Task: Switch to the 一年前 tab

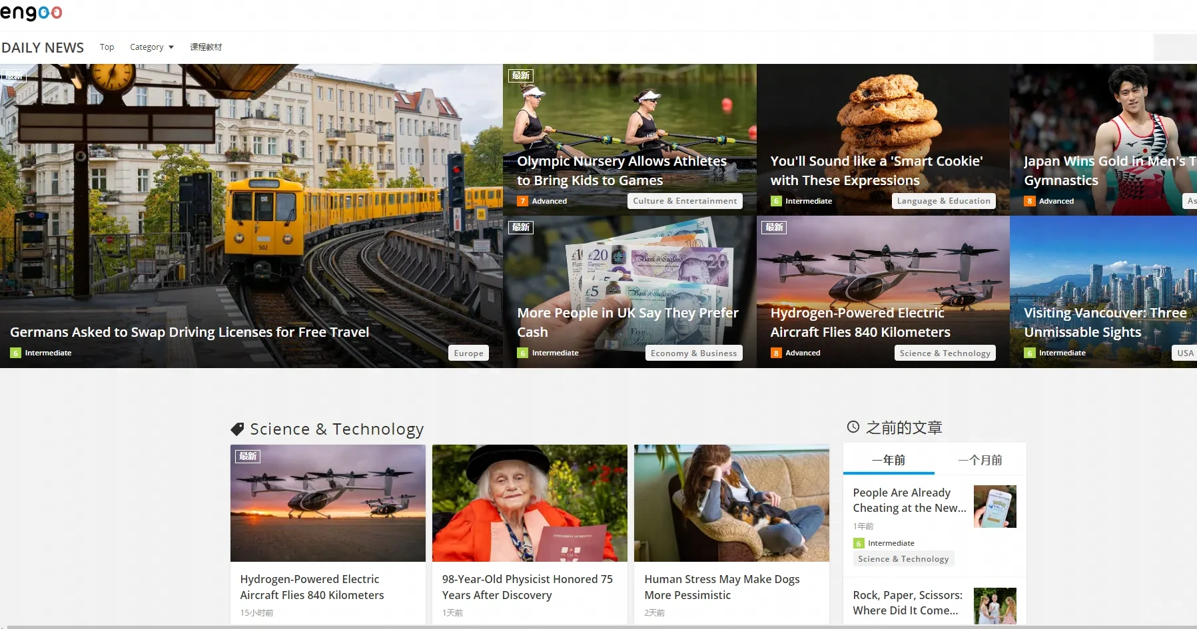Action: click(x=889, y=460)
